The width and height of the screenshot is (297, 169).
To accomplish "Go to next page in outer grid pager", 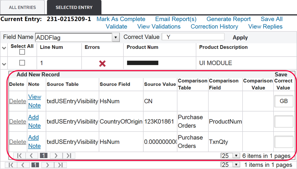I will pyautogui.click(x=47, y=165).
